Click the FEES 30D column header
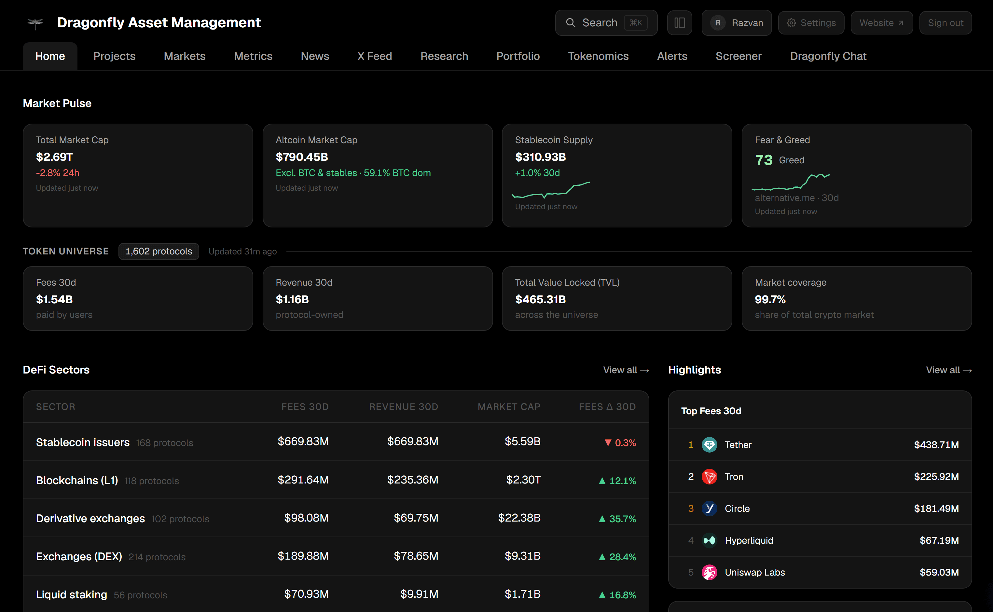This screenshot has width=993, height=612. pos(305,407)
